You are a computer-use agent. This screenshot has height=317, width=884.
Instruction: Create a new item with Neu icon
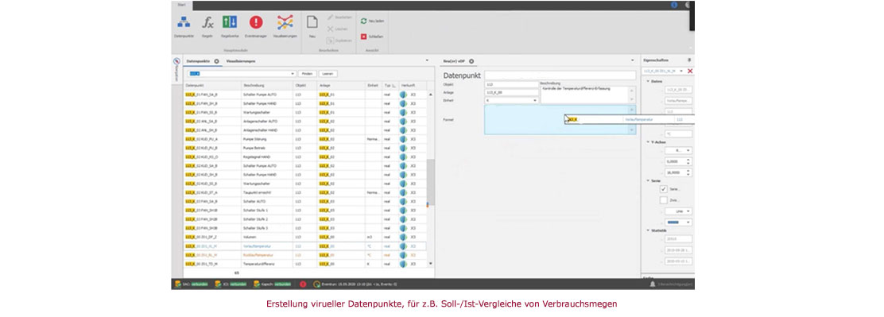click(x=312, y=22)
